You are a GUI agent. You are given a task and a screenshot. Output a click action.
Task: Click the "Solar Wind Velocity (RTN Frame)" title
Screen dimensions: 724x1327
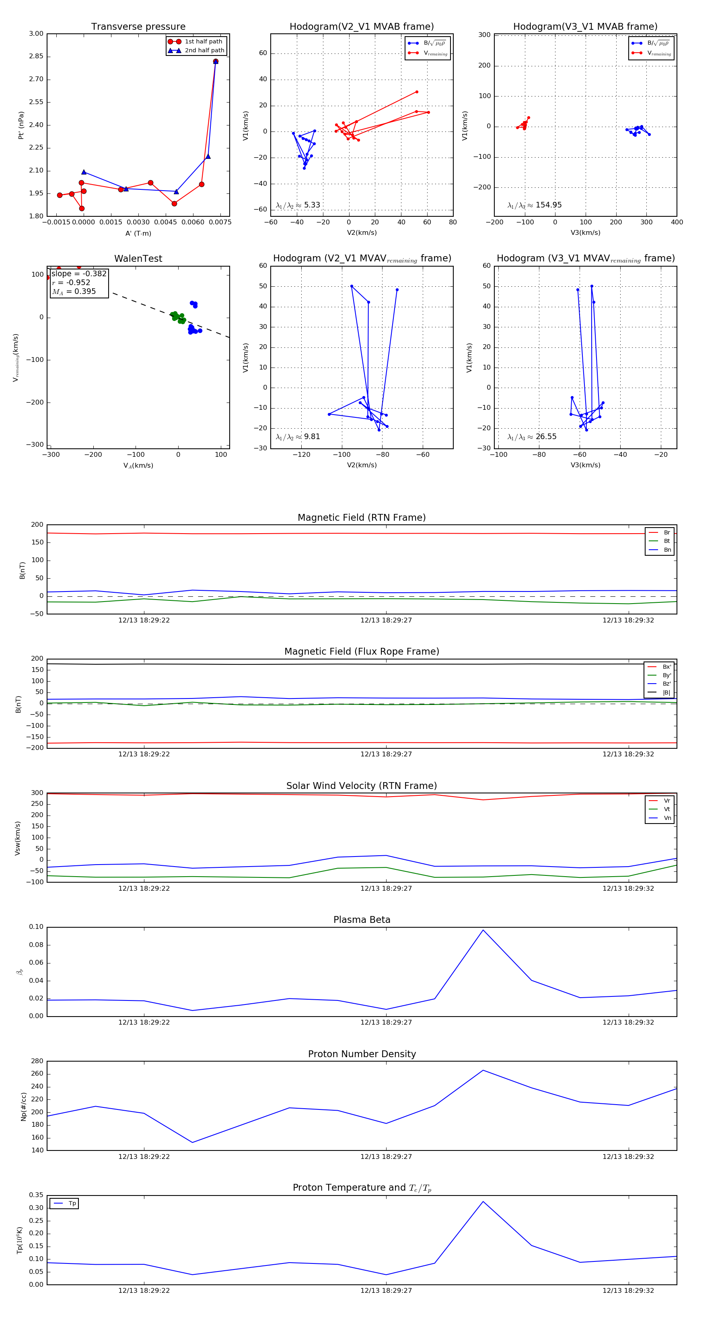point(362,786)
